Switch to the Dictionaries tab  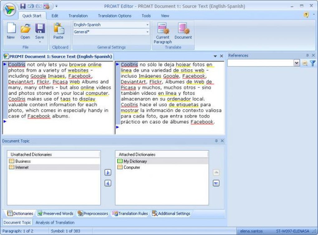coord(20,214)
